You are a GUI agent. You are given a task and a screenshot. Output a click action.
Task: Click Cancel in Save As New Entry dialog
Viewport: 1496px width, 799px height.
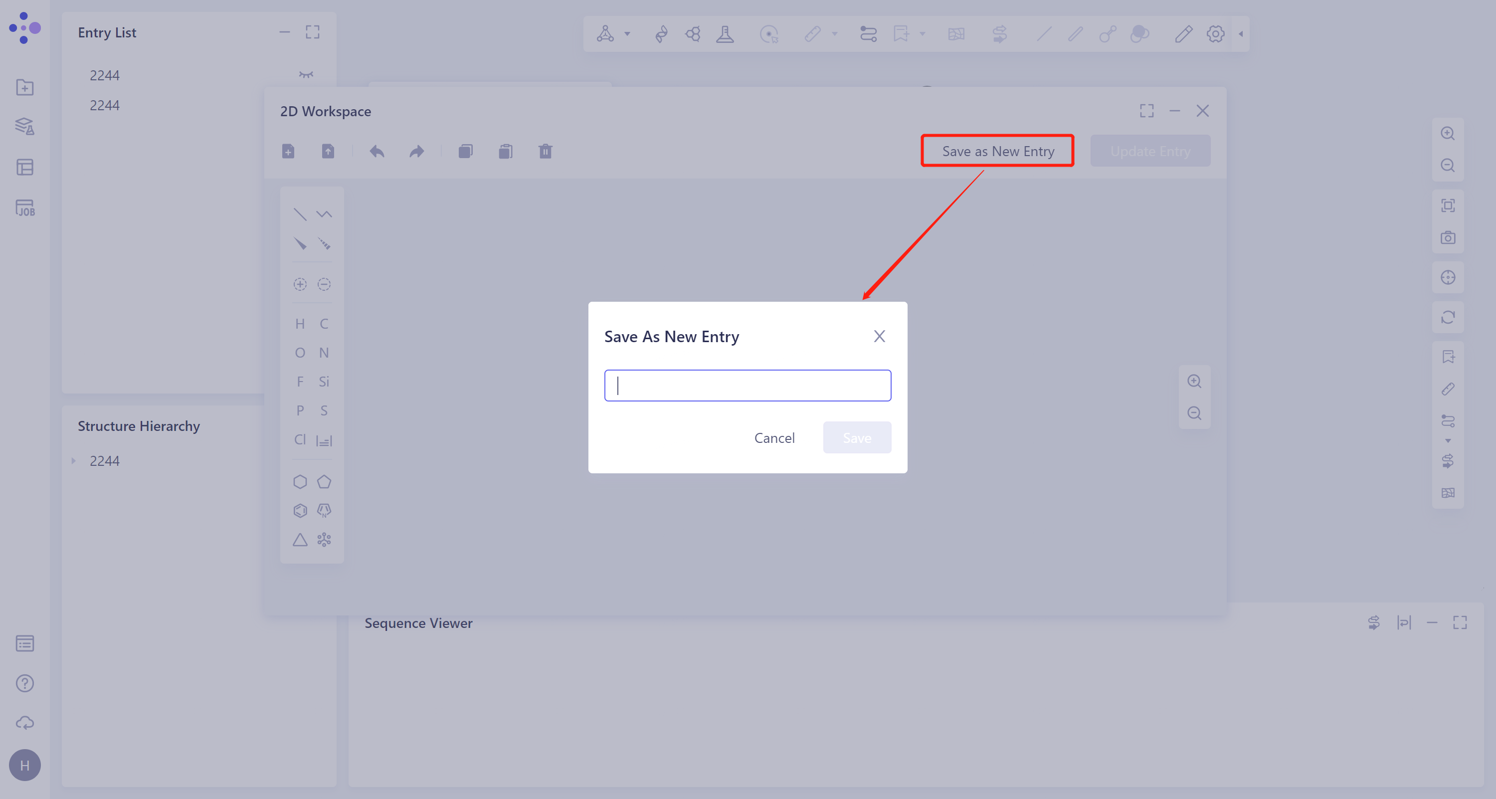tap(774, 438)
